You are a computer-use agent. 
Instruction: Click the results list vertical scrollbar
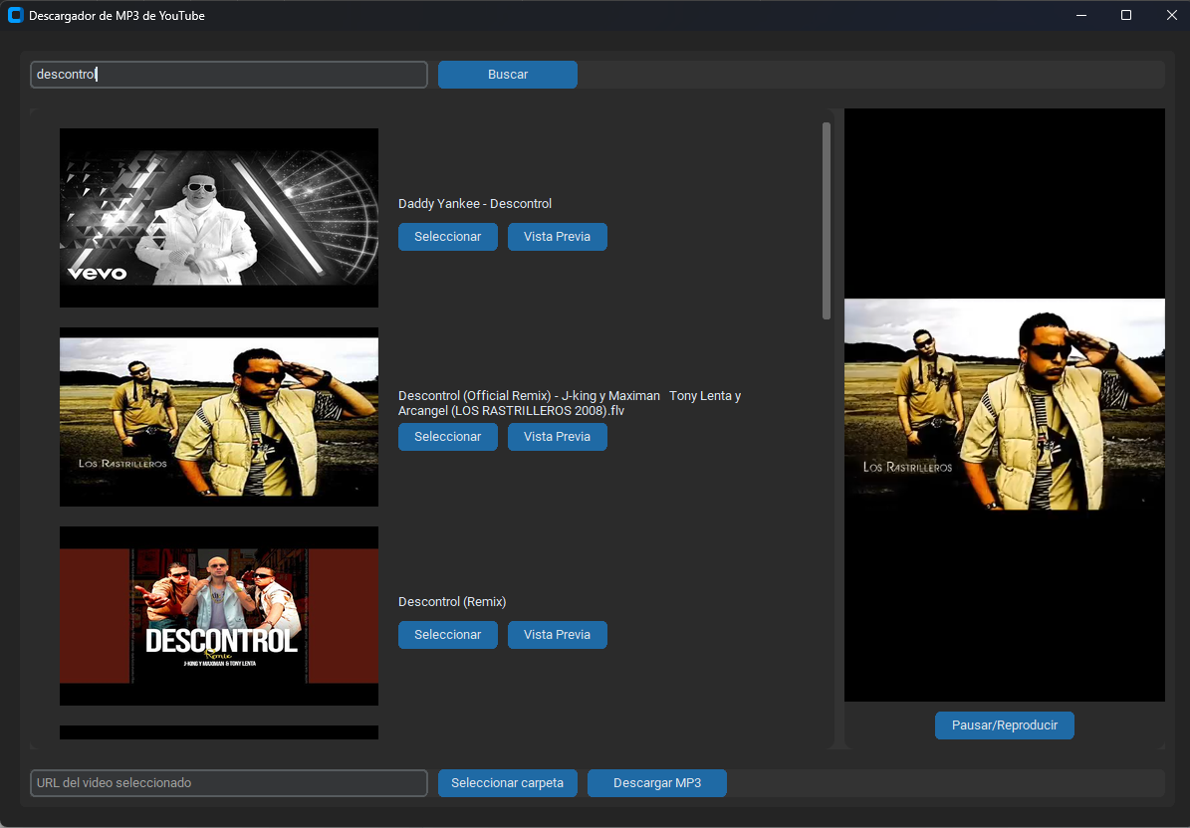(827, 221)
